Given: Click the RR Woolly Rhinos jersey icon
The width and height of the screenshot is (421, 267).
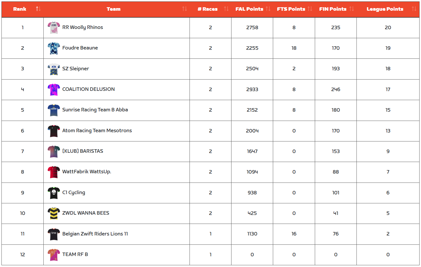Looking at the screenshot, I should [54, 28].
